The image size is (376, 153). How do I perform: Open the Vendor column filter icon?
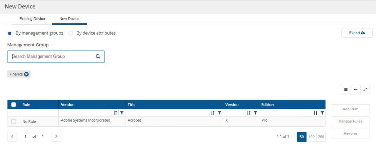point(122,113)
